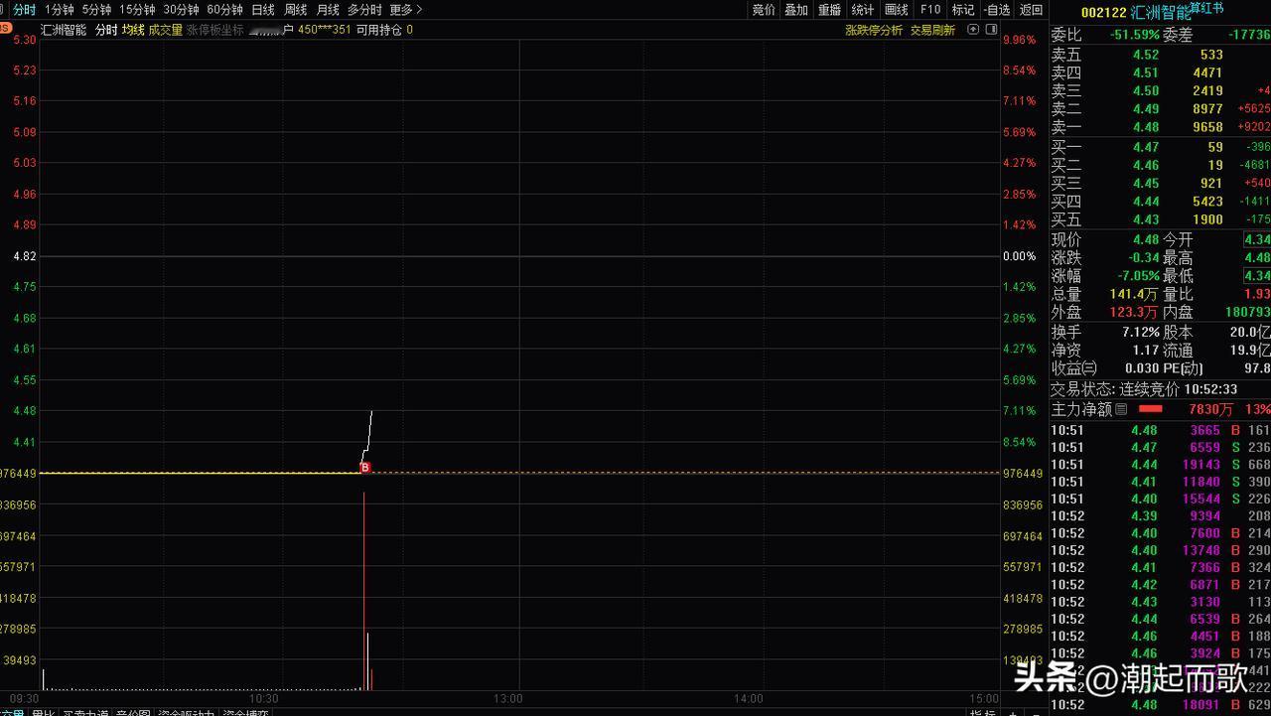Click the 返回 back button
1271x716 pixels.
1032,10
